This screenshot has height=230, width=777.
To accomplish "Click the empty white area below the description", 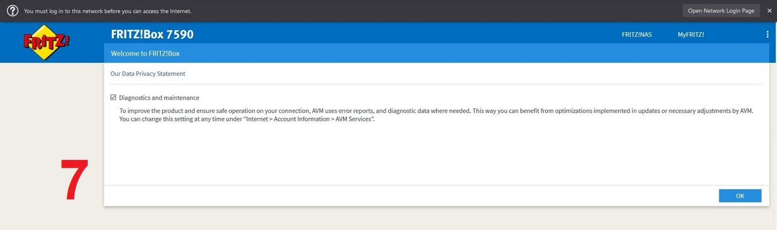I will (437, 154).
